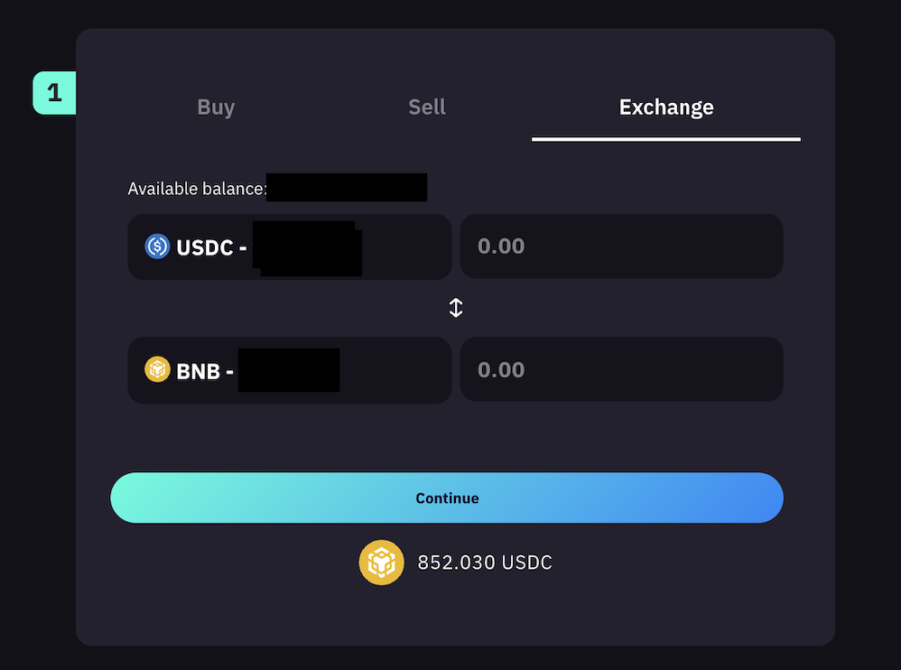Open the BNB currency selector
This screenshot has height=670, width=901.
point(289,370)
